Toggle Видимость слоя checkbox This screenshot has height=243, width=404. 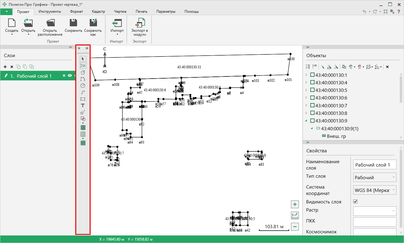tap(356, 202)
